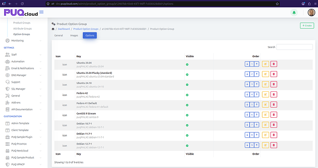Screen dimensions: 318x168
Task: Open the PUQ Nextcloud menu
Action: (x=24, y=151)
